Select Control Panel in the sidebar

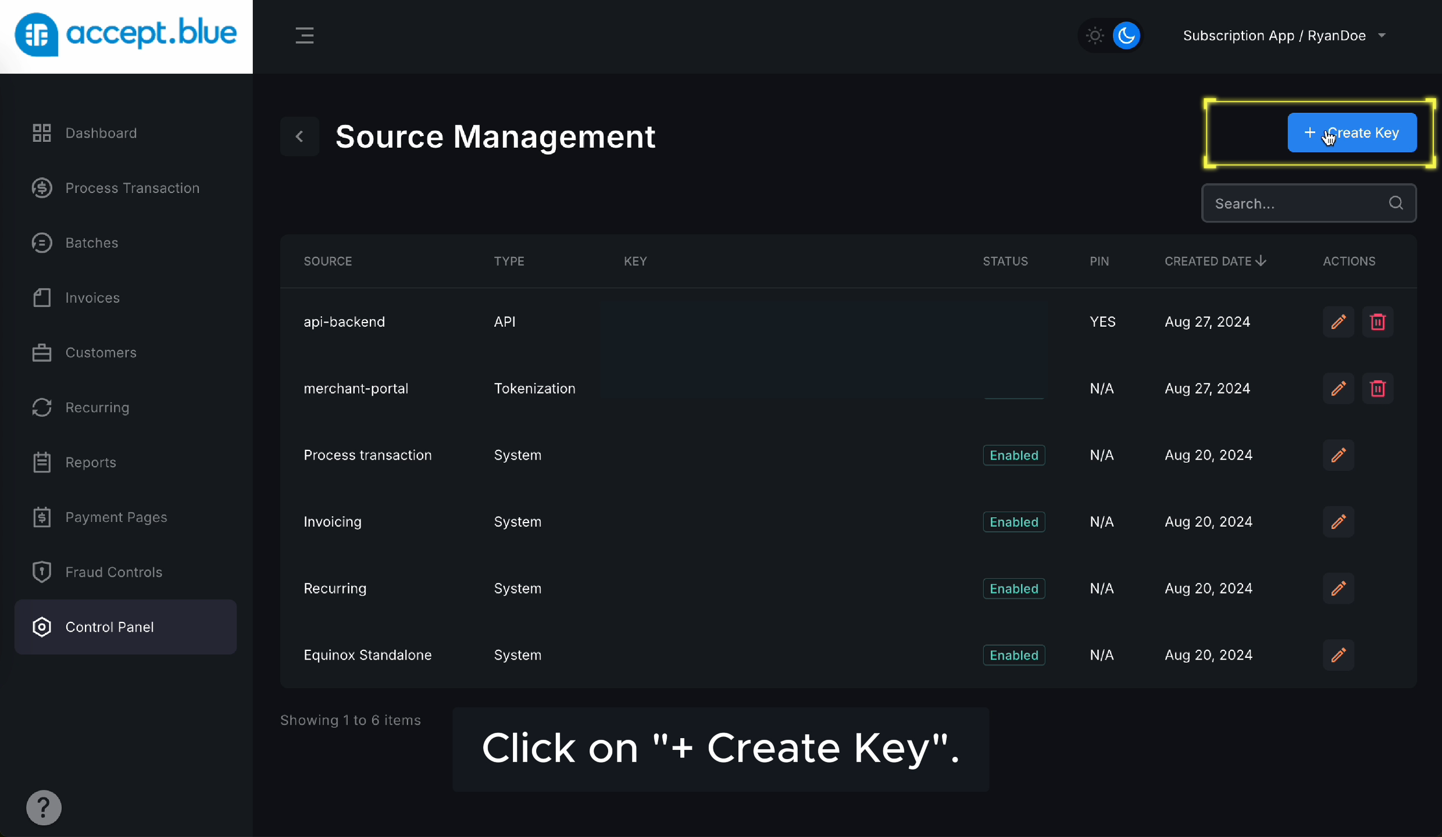[x=109, y=627]
